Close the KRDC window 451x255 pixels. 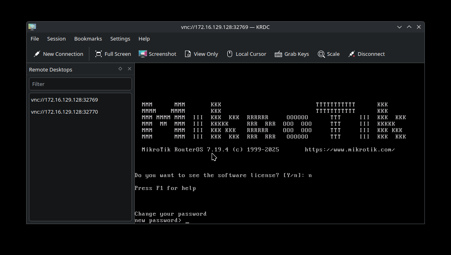coord(419,27)
